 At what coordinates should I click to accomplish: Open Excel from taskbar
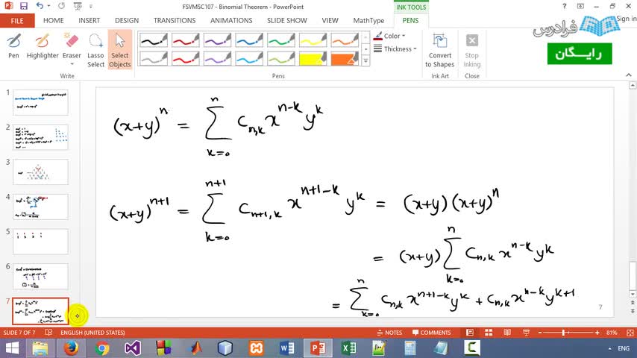click(348, 348)
